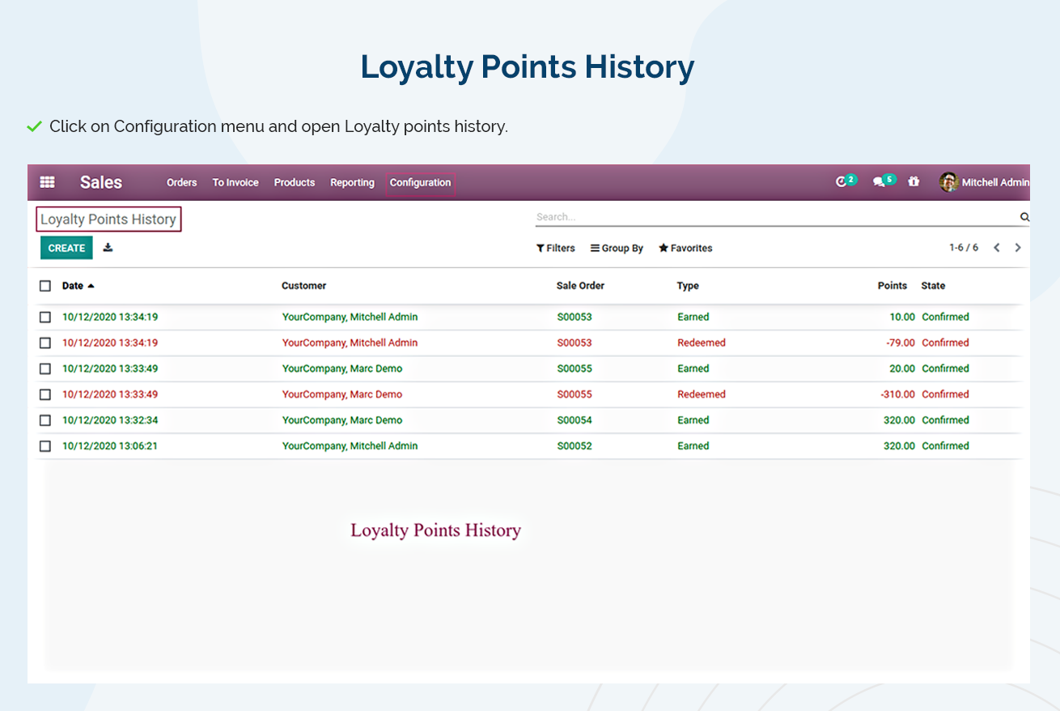Toggle the select-all checkbox in the table header
Screen dimensions: 1060x711
tap(45, 286)
